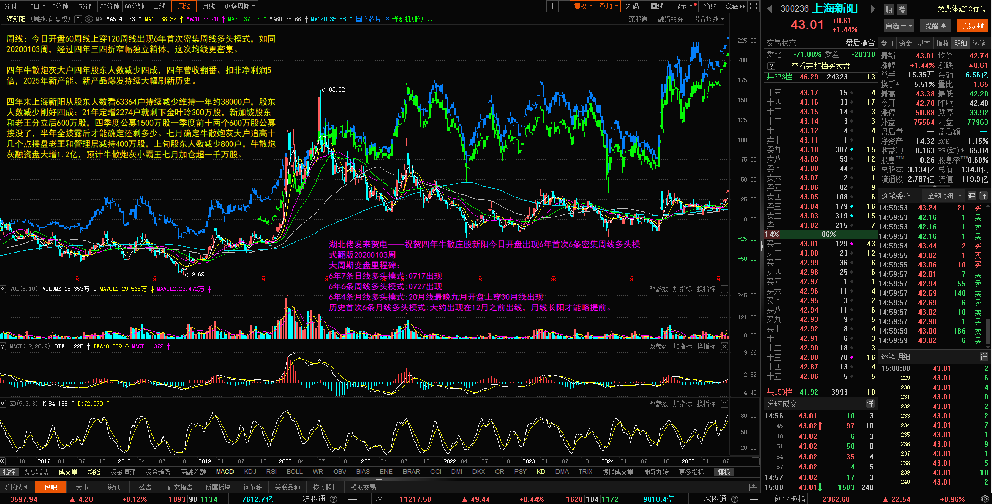Viewport: 992px width, 504px height.
Task: Open 逐笔 tab in right panel
Action: [979, 43]
